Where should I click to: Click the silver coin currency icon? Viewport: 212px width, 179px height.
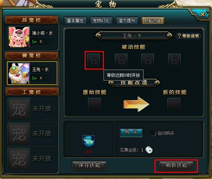(149, 150)
